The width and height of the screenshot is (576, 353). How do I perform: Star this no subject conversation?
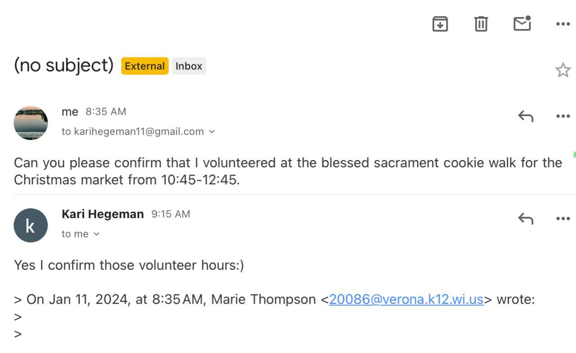(563, 70)
